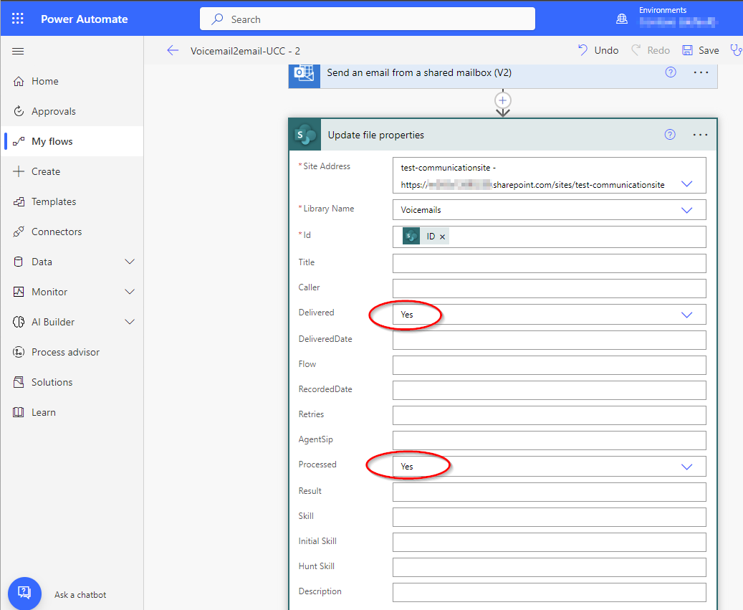Click the Search input box
743x610 pixels.
tap(368, 19)
